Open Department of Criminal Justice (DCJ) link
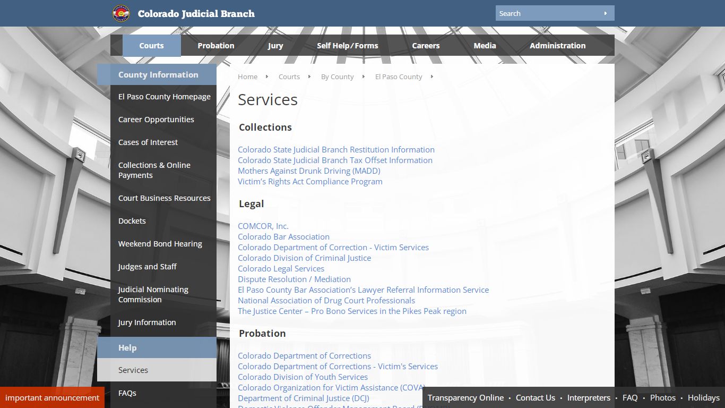 tap(303, 398)
